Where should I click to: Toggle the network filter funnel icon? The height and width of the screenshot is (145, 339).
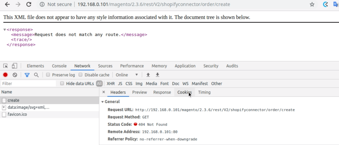(27, 75)
